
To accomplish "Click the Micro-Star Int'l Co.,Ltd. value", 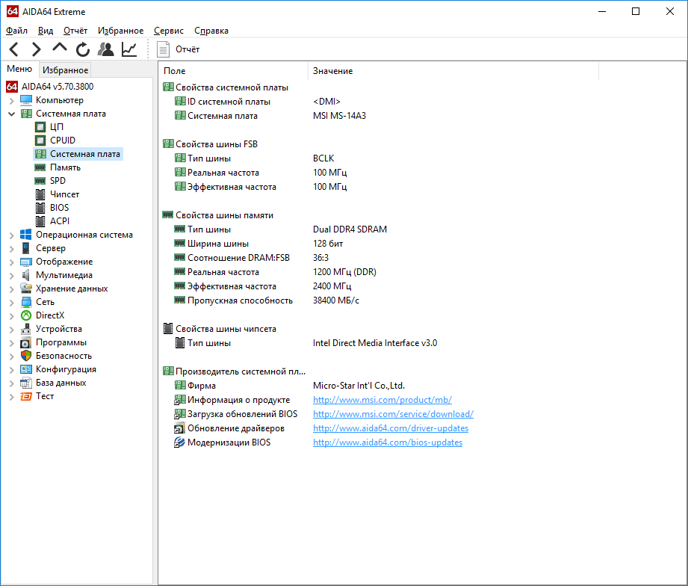I will (x=359, y=386).
